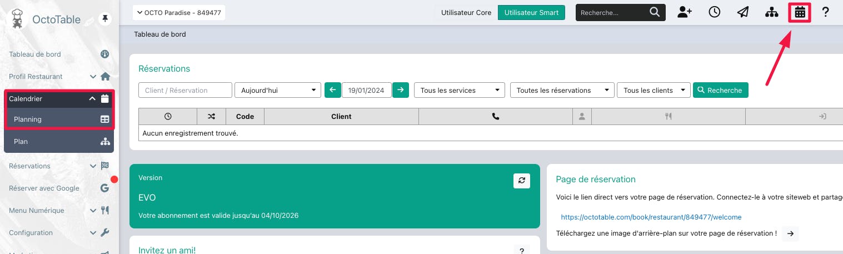
Task: Click the Réservations flag icon
Action: (105, 166)
